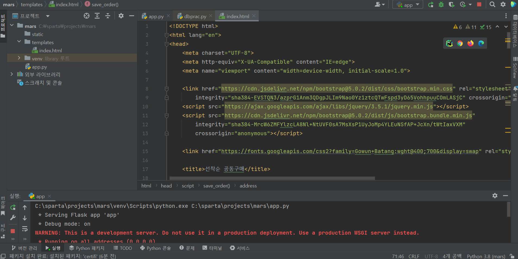Open Python 패키지 tool window
Viewport: 518px width, 259px height.
(x=87, y=248)
